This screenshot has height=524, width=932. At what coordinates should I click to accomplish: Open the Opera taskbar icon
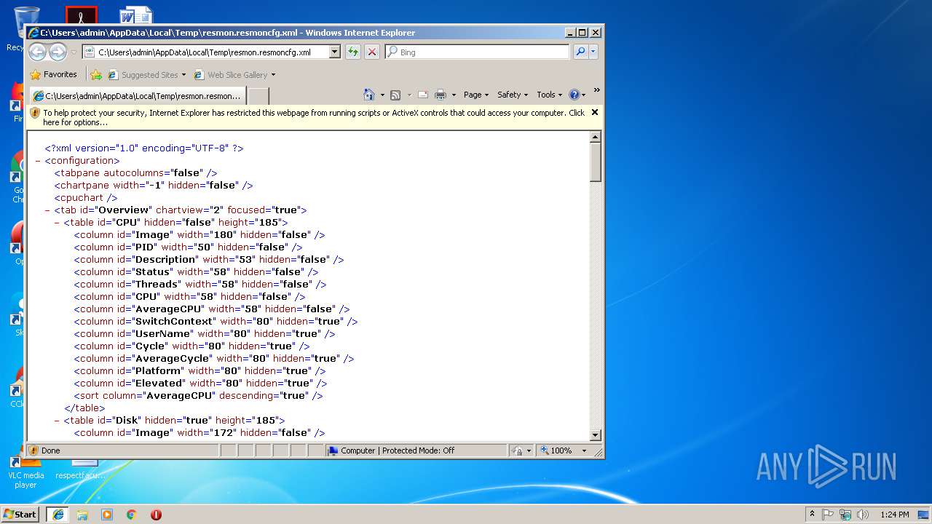point(156,514)
